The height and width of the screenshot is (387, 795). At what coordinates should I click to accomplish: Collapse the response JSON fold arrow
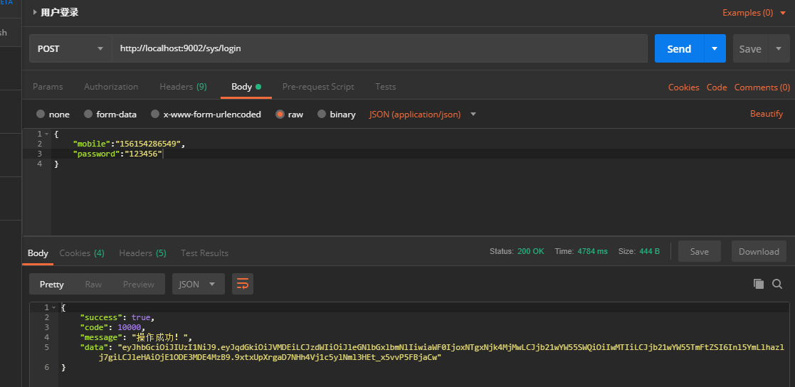pyautogui.click(x=54, y=307)
